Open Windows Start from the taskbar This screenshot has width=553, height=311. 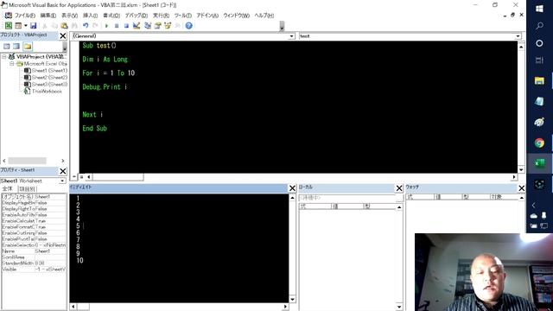(x=539, y=9)
